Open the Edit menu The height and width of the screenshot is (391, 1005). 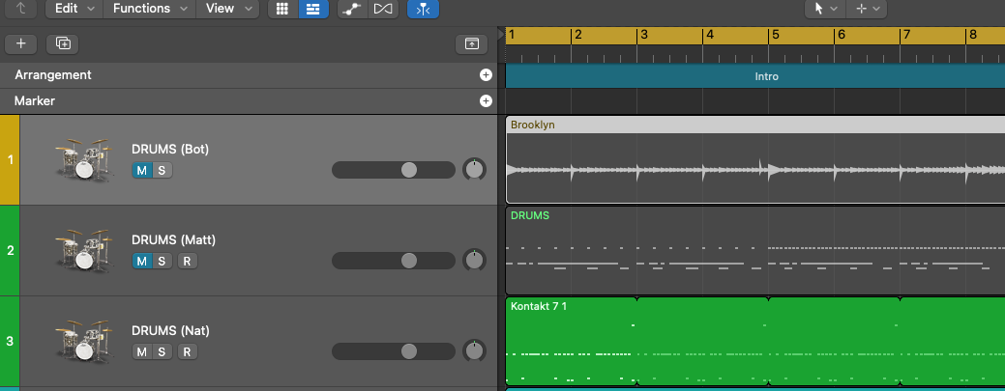[74, 9]
